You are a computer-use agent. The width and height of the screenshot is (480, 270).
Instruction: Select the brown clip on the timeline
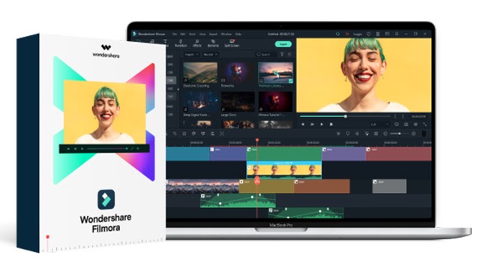(x=322, y=186)
